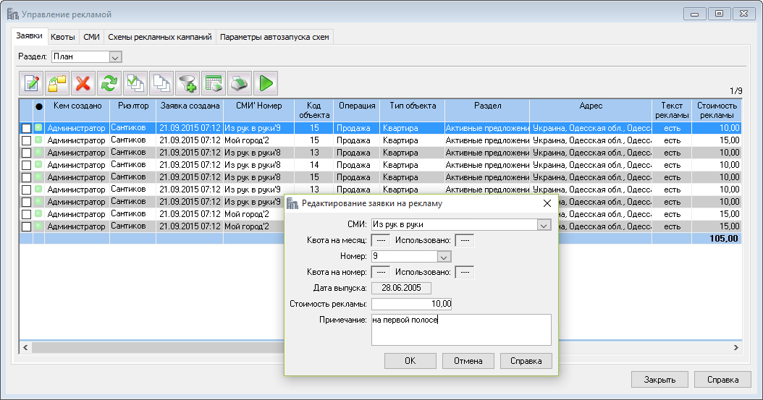Click green status icon in the Мой город'2 object 15 row

tap(38, 140)
